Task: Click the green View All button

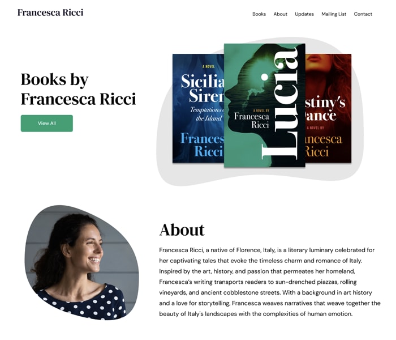Action: pos(47,124)
